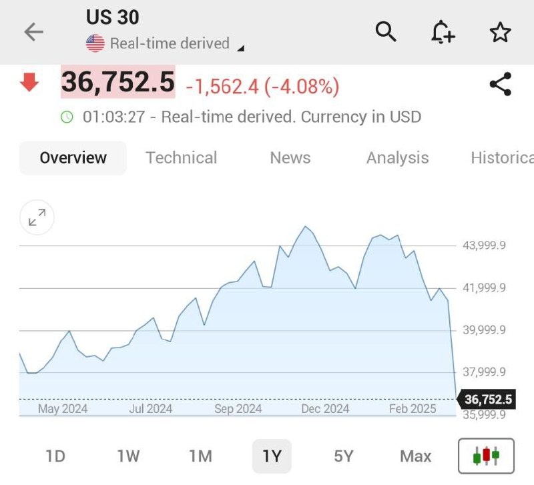
Task: Tap the 36,752.5 price marker on chart
Action: coord(486,399)
